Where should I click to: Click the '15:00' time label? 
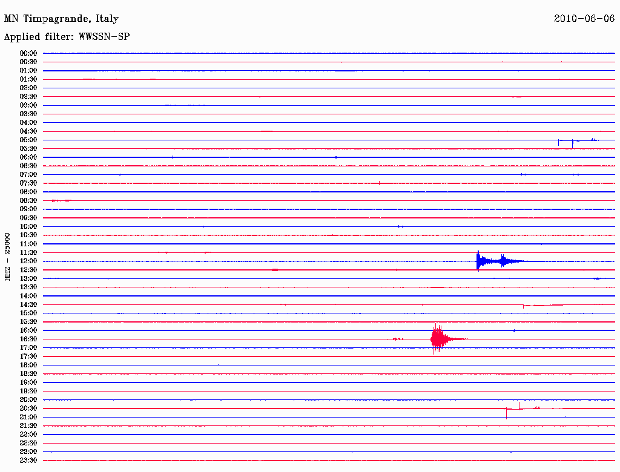coord(28,313)
